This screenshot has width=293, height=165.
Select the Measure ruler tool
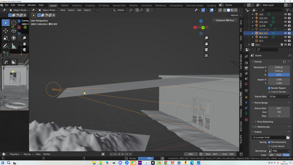[14, 46]
